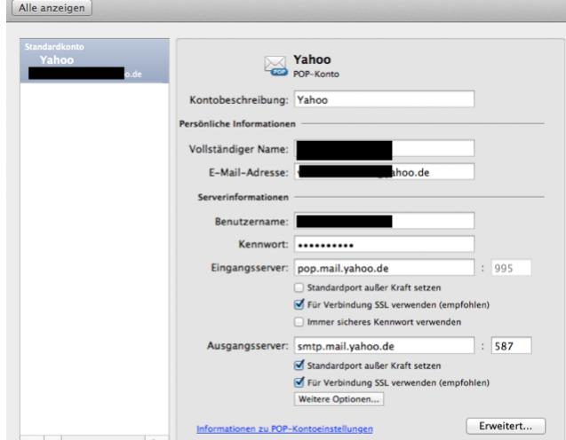Enable incoming Standardport außer Kraft setzen
This screenshot has height=440, width=566.
pos(299,287)
